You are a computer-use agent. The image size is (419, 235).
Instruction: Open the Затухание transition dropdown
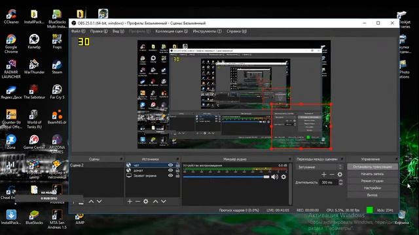tap(319, 167)
